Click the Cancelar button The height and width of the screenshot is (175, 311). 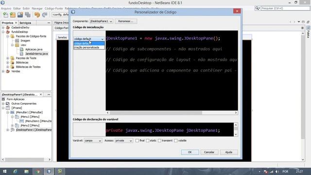[x=209, y=152]
